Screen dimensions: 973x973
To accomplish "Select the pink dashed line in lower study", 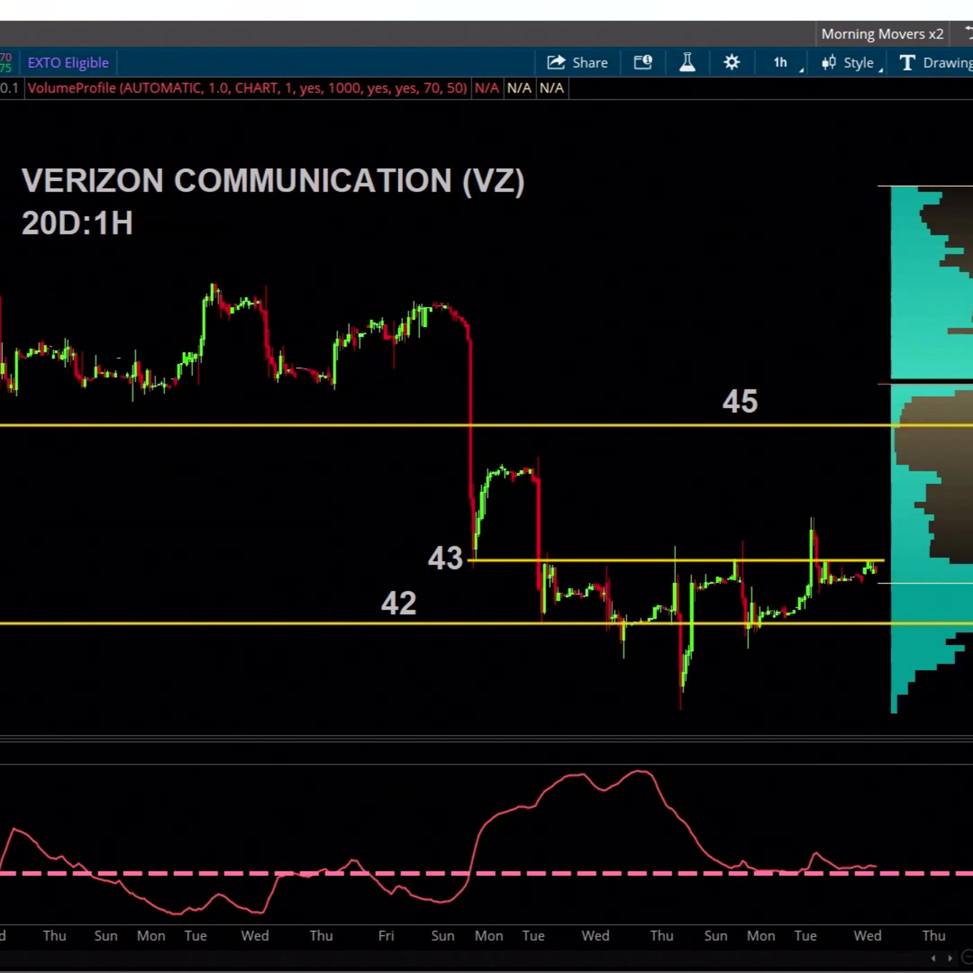I will click(x=486, y=873).
